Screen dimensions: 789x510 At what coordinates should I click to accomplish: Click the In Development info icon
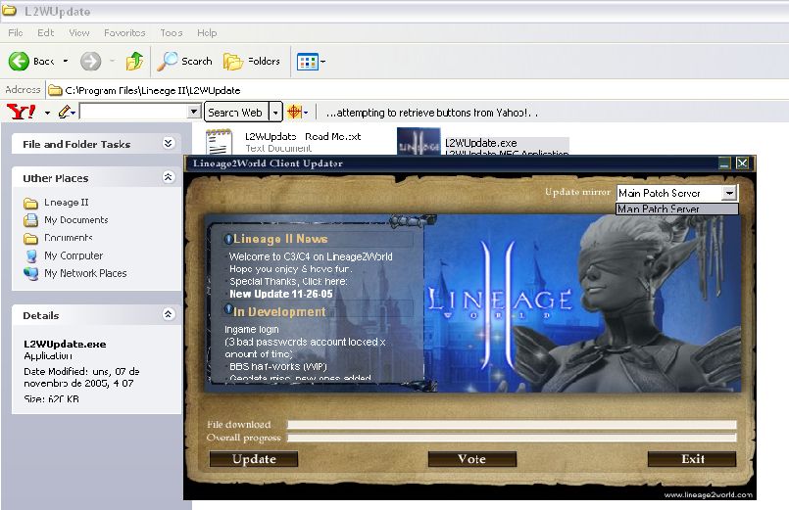[x=228, y=310]
